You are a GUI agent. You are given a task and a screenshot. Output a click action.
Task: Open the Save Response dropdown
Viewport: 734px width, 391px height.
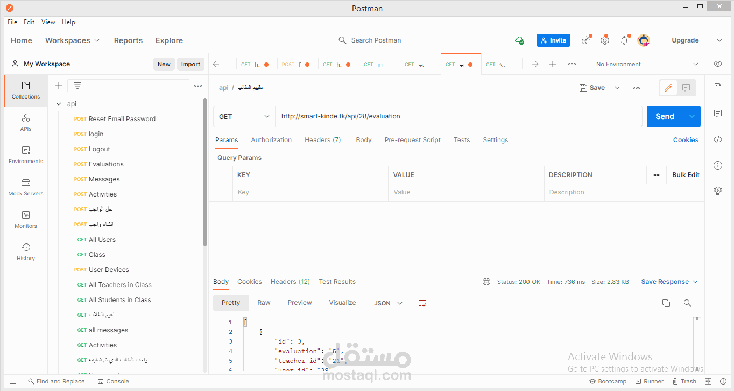tap(669, 282)
